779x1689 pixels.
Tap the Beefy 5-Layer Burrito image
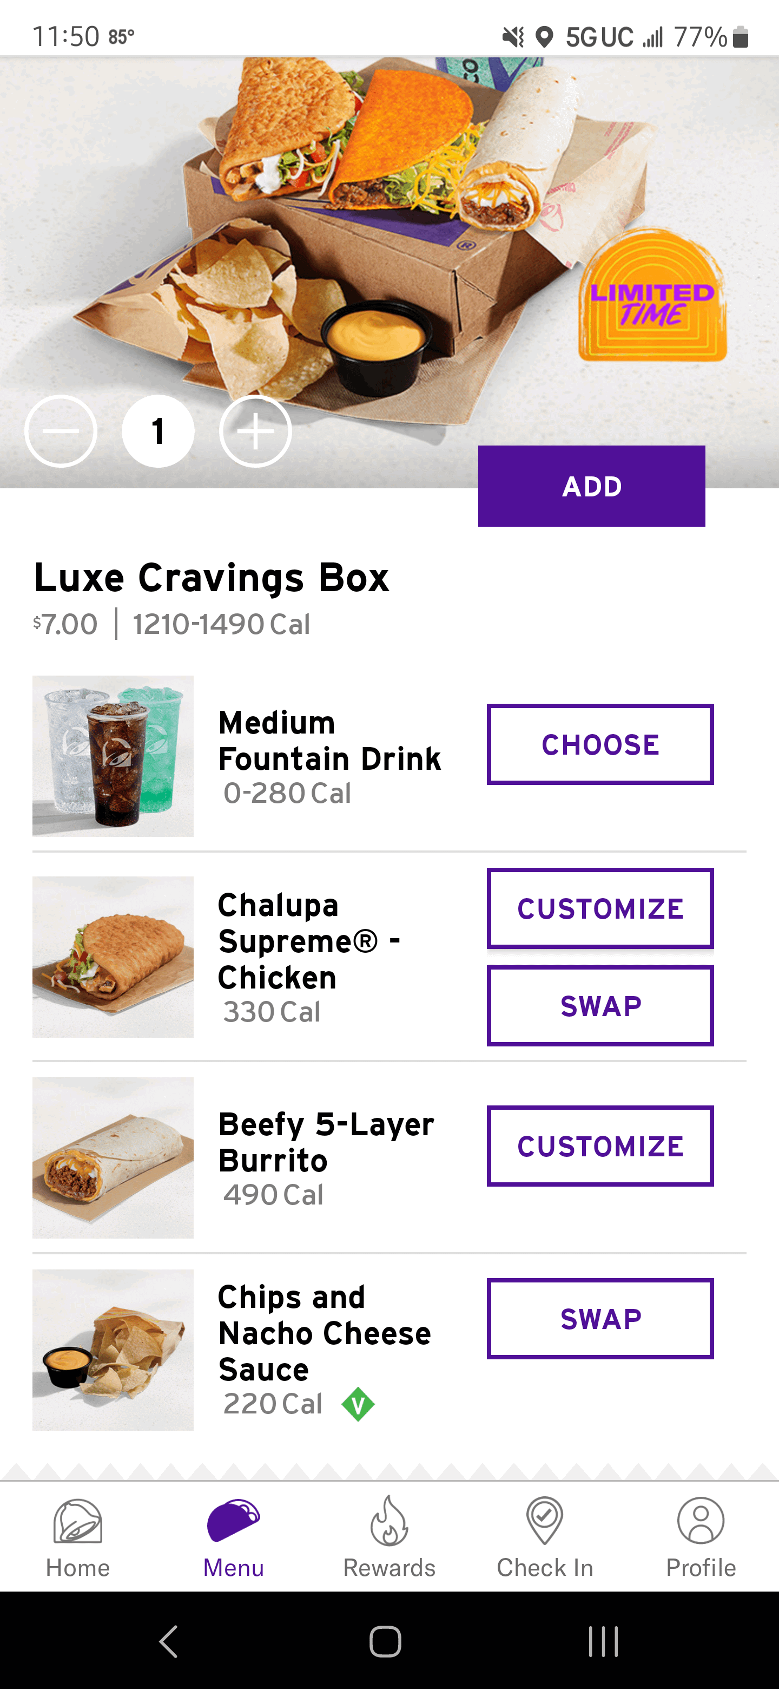pos(113,1157)
